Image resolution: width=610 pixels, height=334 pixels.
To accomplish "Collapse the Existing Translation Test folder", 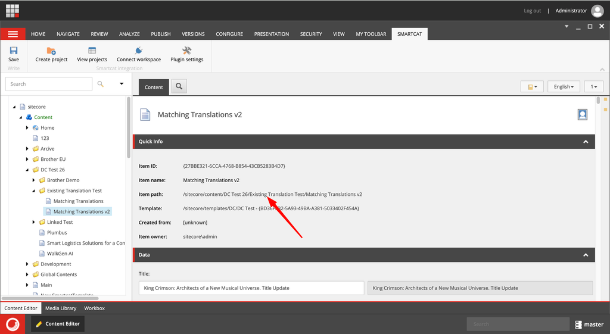I will pos(33,191).
